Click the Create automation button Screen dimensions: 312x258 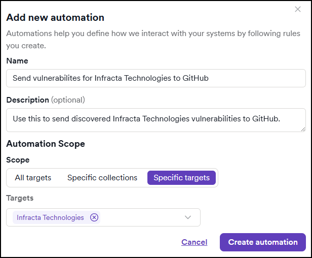tap(263, 242)
